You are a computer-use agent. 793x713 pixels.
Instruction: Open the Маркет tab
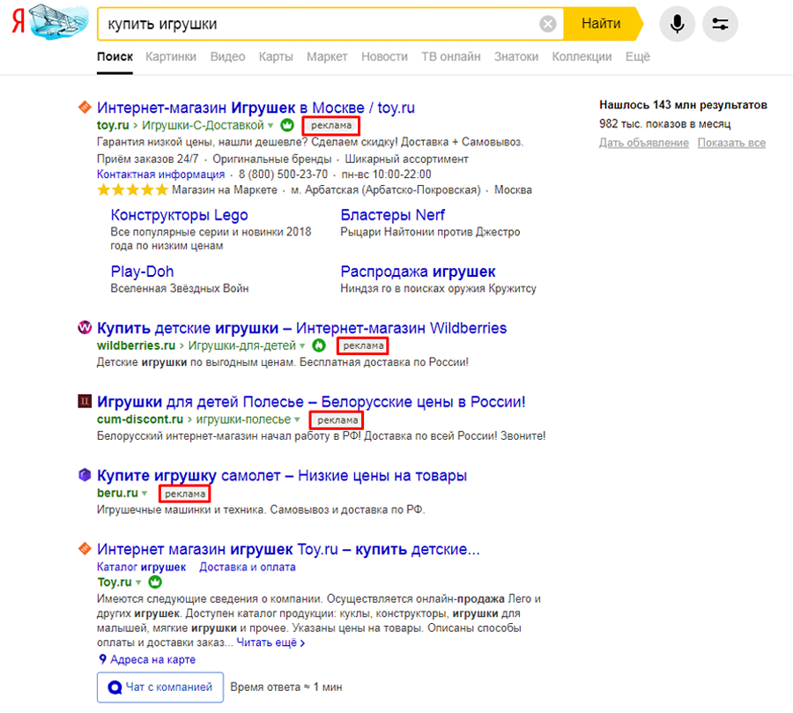(x=327, y=56)
